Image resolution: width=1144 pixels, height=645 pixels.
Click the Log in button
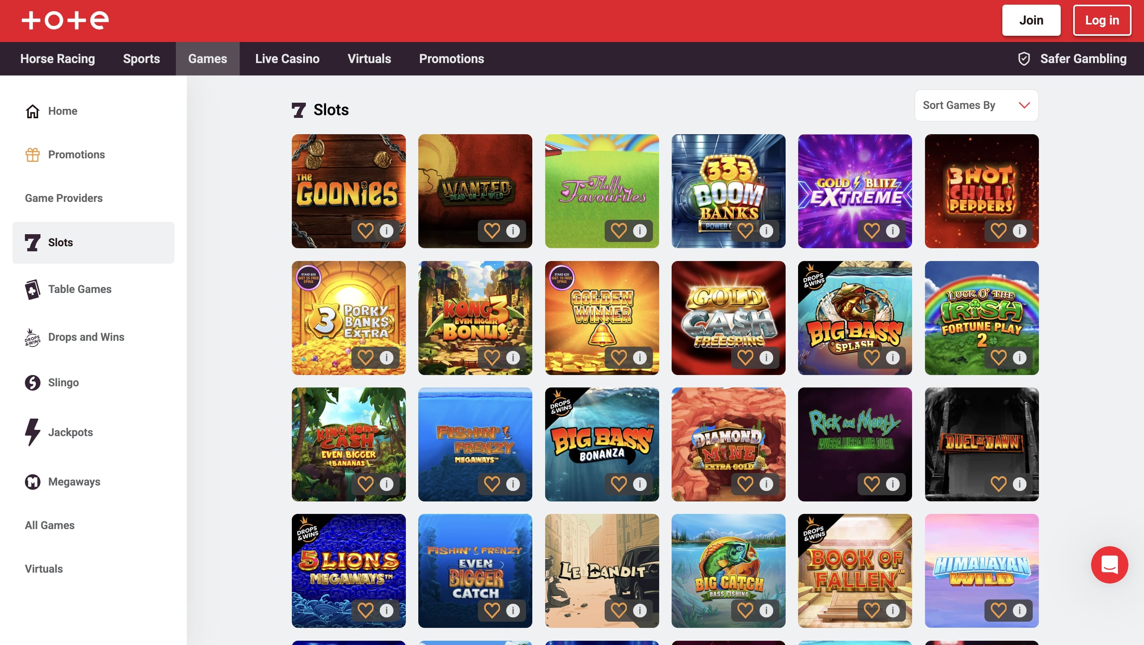coord(1101,20)
